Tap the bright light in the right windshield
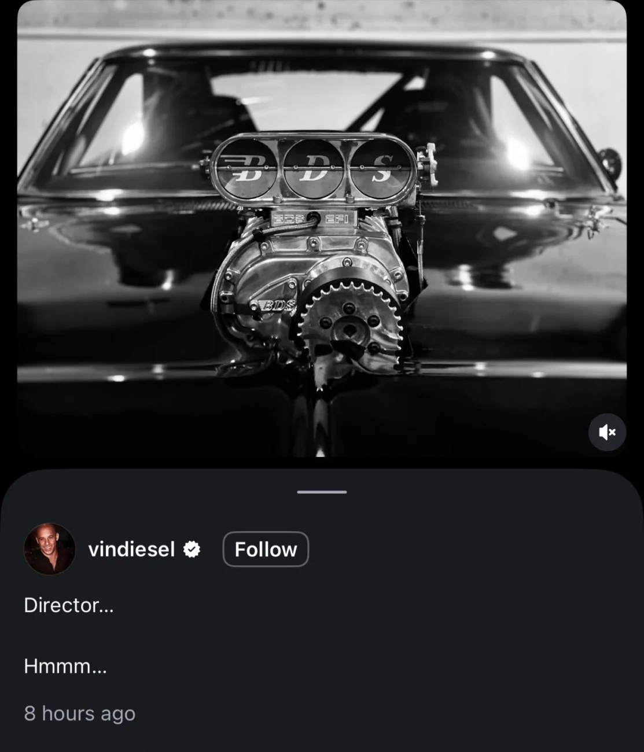 [518, 153]
